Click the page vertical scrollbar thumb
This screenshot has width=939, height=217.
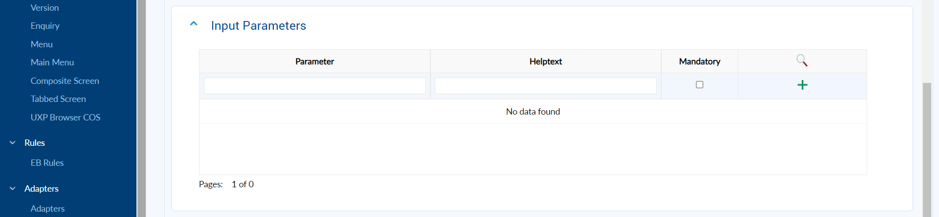[x=926, y=146]
